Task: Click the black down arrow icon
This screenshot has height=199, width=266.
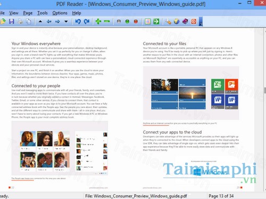Action: pos(66,22)
